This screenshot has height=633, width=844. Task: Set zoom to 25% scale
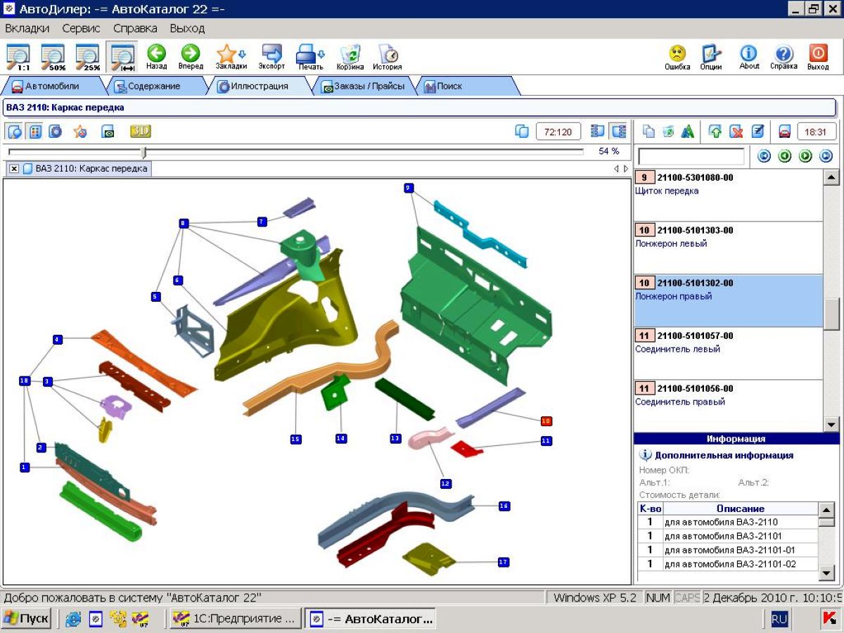coord(88,57)
